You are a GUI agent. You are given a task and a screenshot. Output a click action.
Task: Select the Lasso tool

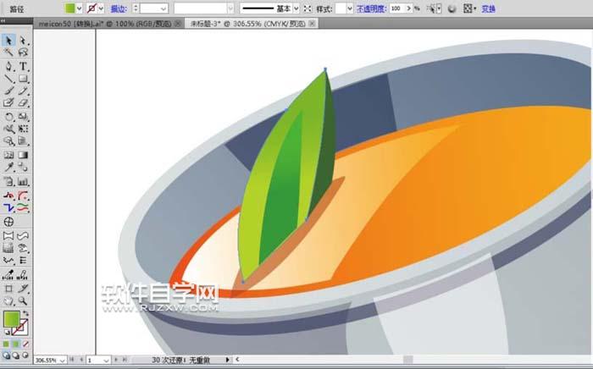[x=23, y=52]
